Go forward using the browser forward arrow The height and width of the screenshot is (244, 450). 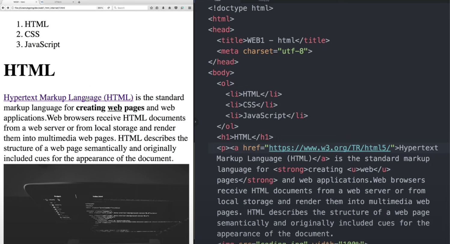[x=8, y=8]
